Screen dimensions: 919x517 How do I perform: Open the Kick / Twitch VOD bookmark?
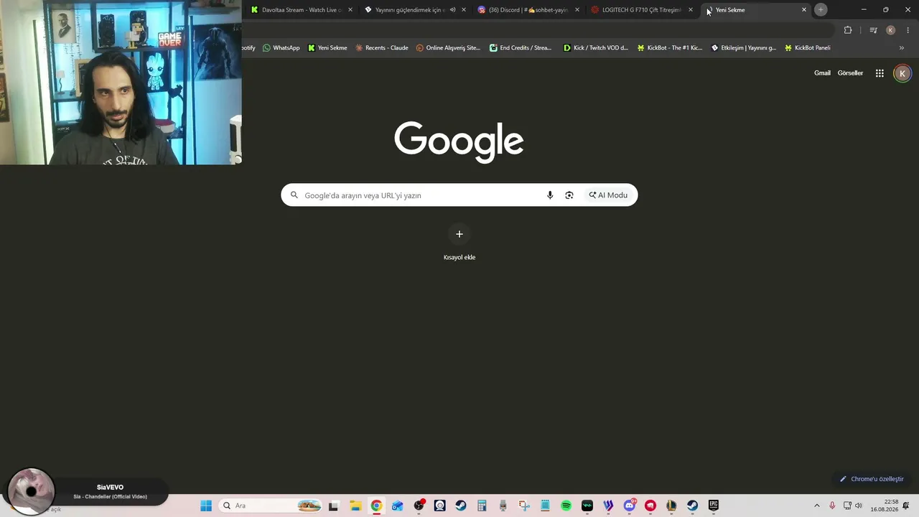596,48
